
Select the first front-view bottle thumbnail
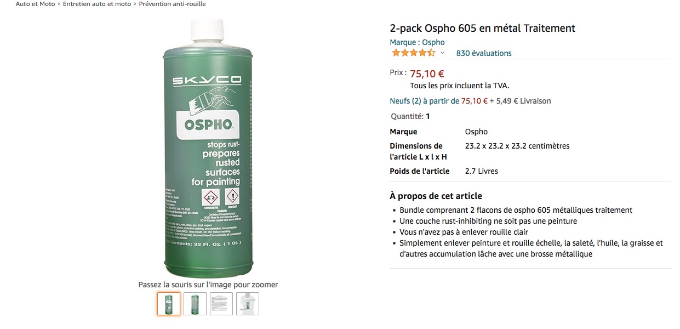tap(169, 304)
